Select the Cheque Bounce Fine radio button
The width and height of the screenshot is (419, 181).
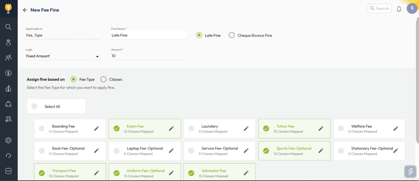232,35
